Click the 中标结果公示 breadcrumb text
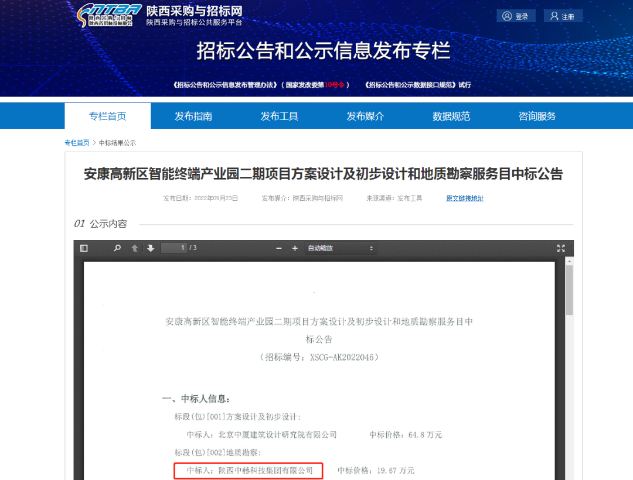 tap(117, 143)
